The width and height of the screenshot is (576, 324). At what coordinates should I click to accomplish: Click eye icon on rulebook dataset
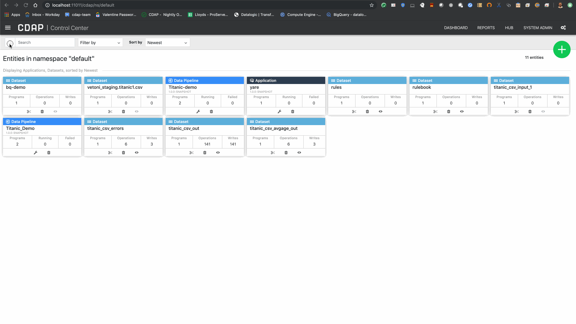coord(462,112)
